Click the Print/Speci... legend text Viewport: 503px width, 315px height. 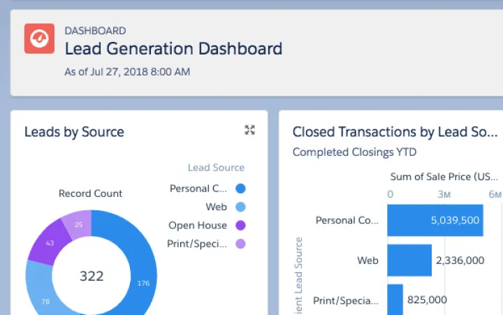197,244
